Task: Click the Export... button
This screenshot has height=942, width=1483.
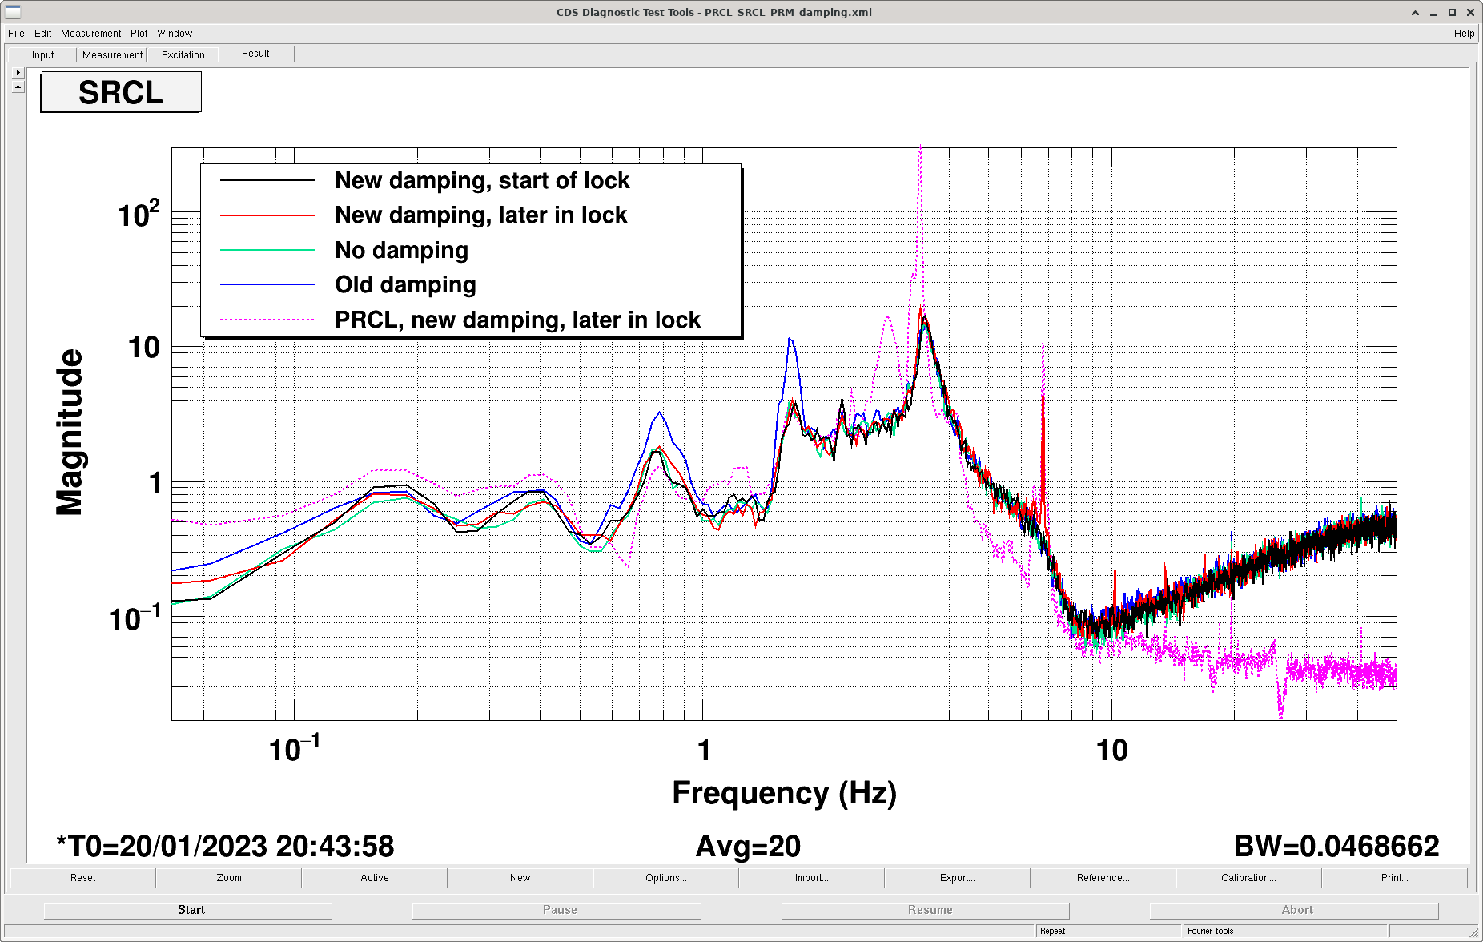Action: [x=957, y=878]
